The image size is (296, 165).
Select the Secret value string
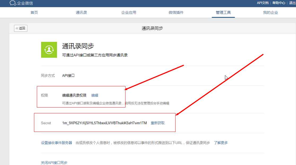(105, 123)
